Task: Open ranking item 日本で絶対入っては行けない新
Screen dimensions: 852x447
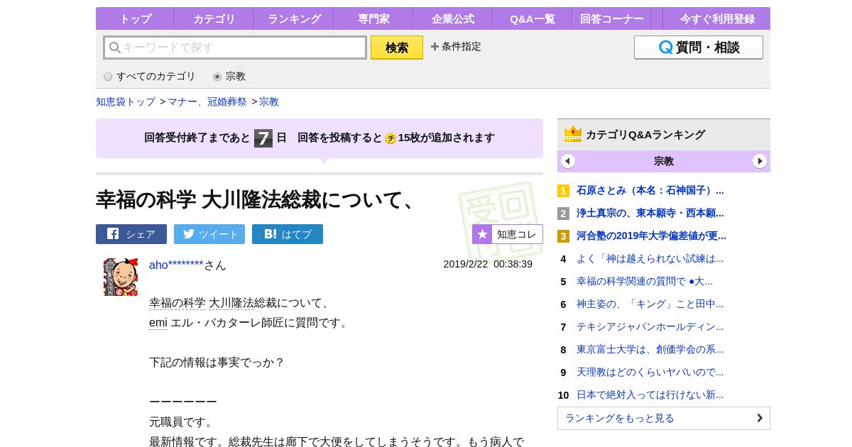Action: click(650, 394)
